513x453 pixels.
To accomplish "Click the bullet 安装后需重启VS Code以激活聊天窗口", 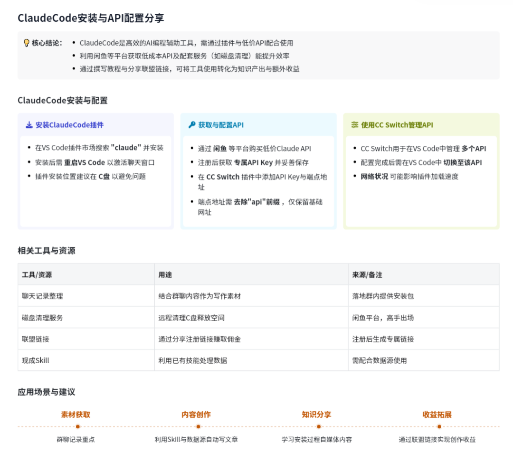I will pos(95,162).
